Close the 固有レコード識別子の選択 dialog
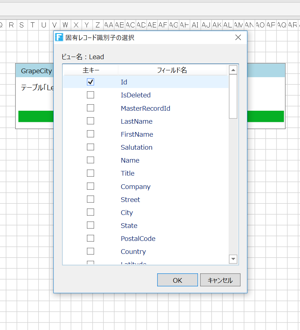This screenshot has width=300, height=330. 238,37
